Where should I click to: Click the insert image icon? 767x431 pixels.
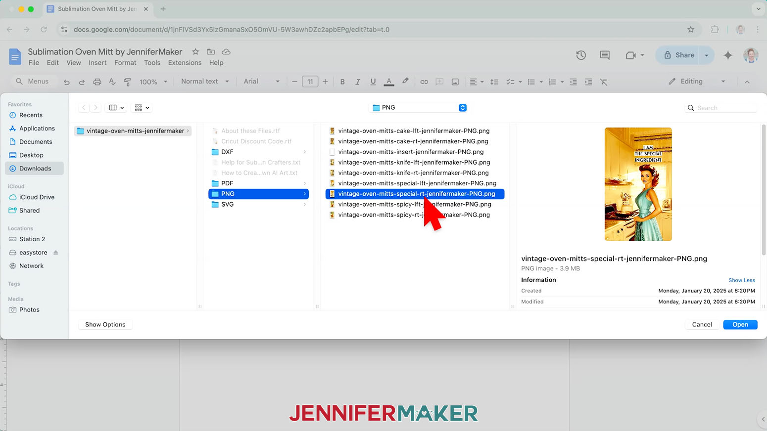[x=455, y=82]
